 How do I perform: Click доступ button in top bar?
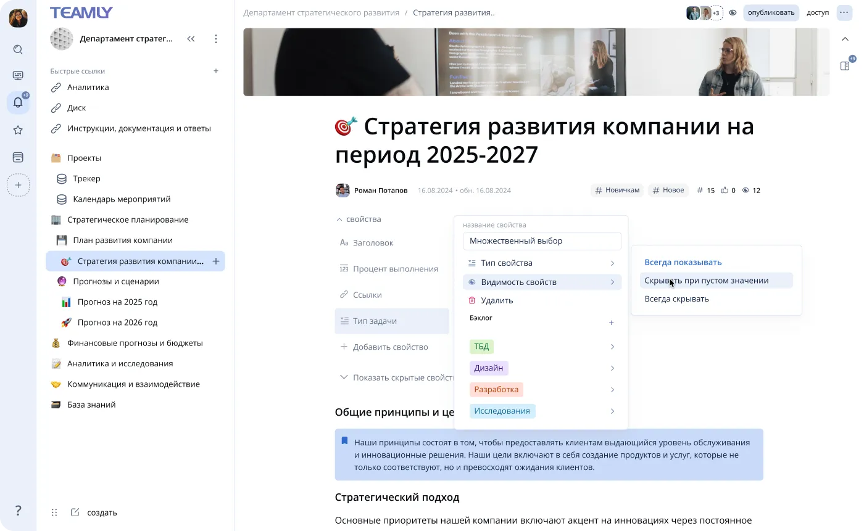(818, 12)
